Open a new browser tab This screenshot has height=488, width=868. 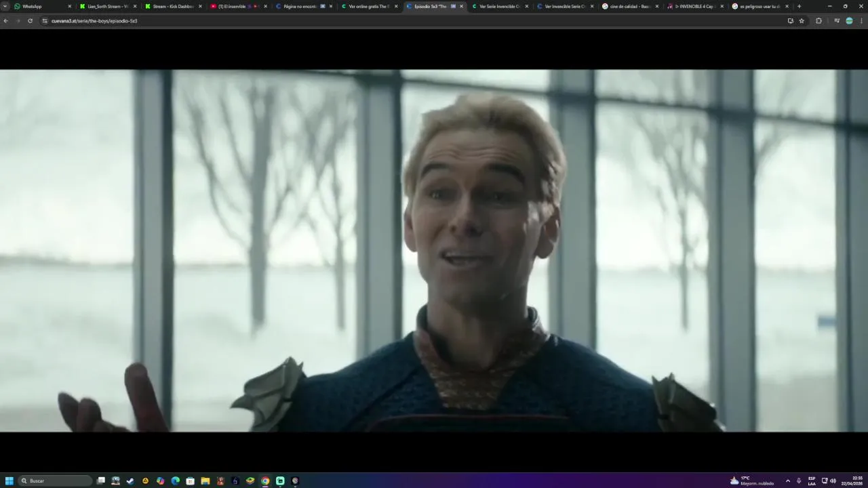point(799,6)
